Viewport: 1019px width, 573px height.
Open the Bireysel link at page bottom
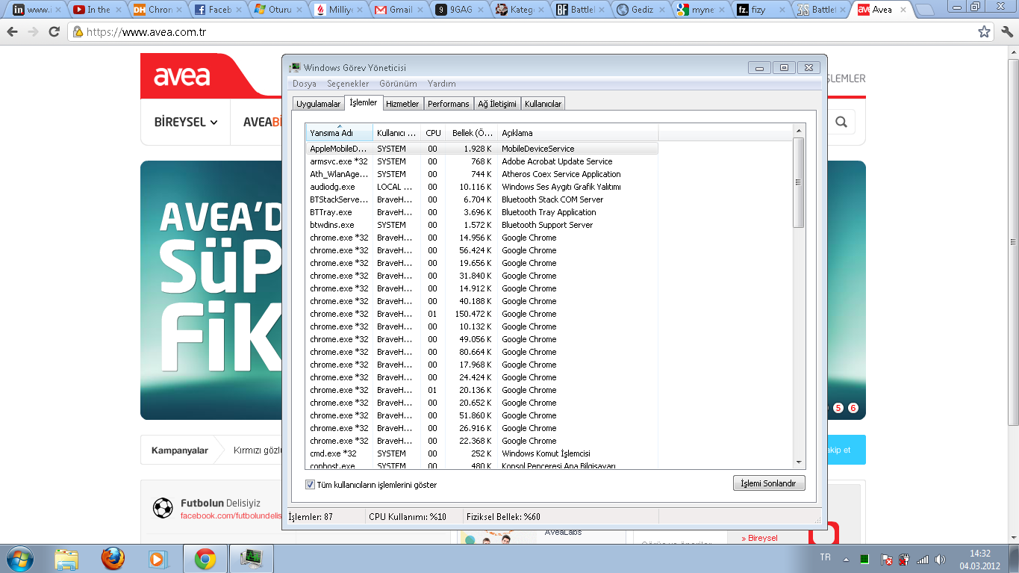pos(762,538)
